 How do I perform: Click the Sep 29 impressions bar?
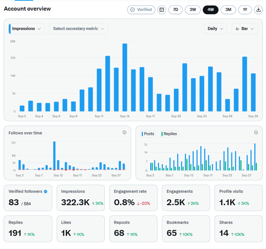253,92
